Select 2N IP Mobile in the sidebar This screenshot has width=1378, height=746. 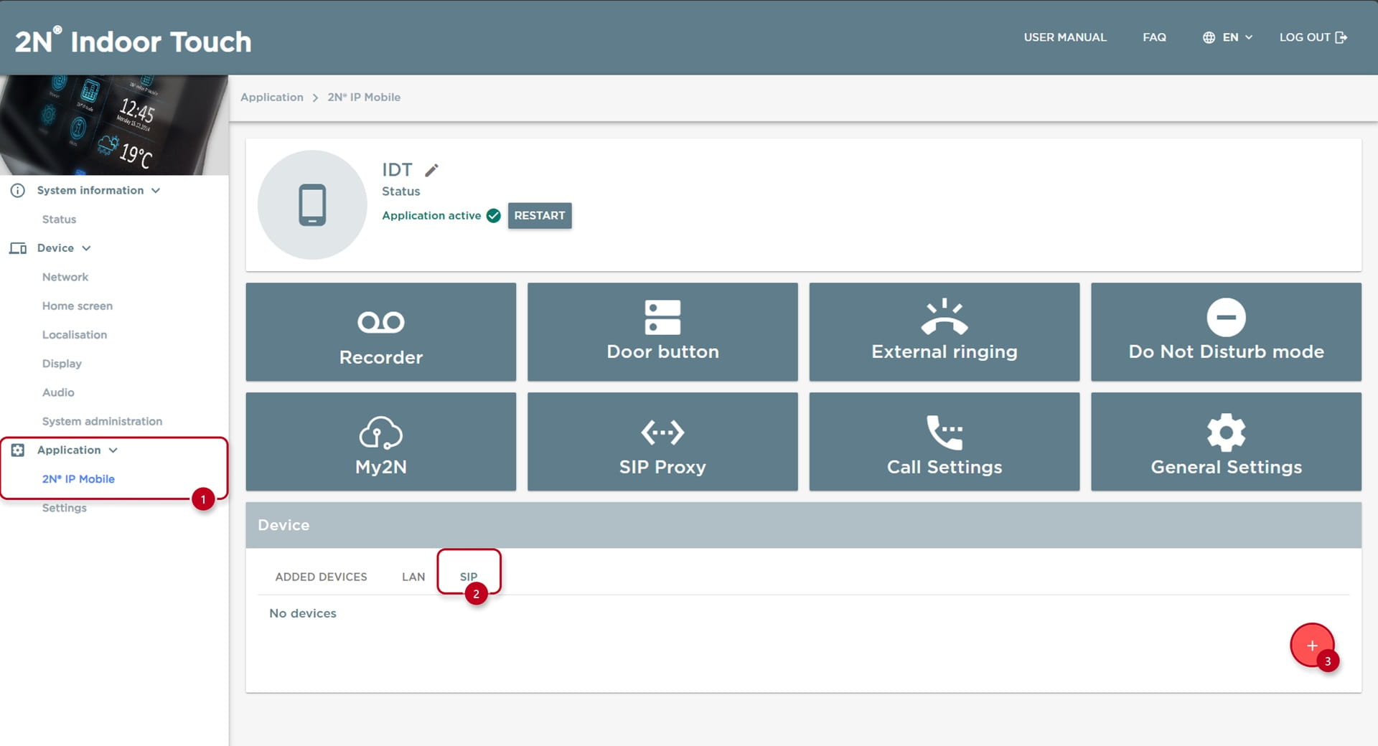[x=78, y=479]
